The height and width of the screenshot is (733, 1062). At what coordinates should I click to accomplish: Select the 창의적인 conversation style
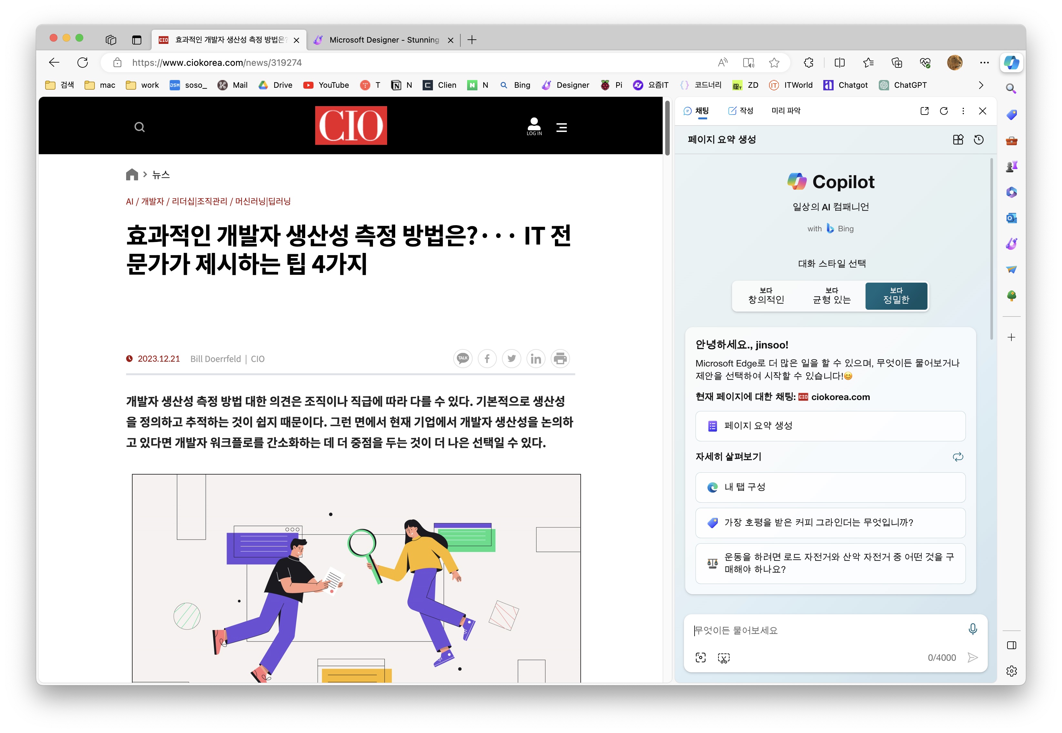tap(766, 296)
